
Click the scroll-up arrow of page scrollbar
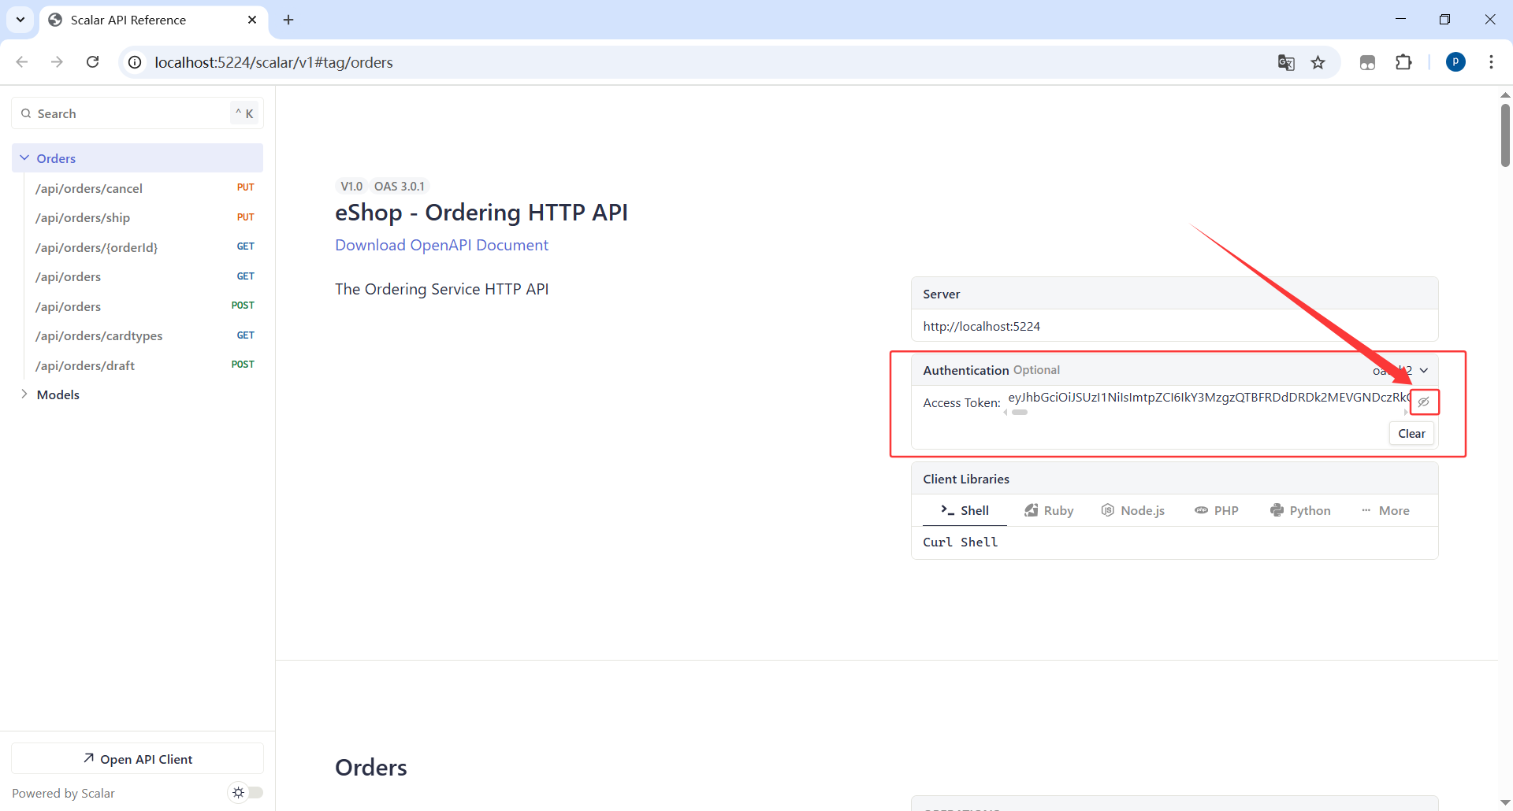[1505, 94]
